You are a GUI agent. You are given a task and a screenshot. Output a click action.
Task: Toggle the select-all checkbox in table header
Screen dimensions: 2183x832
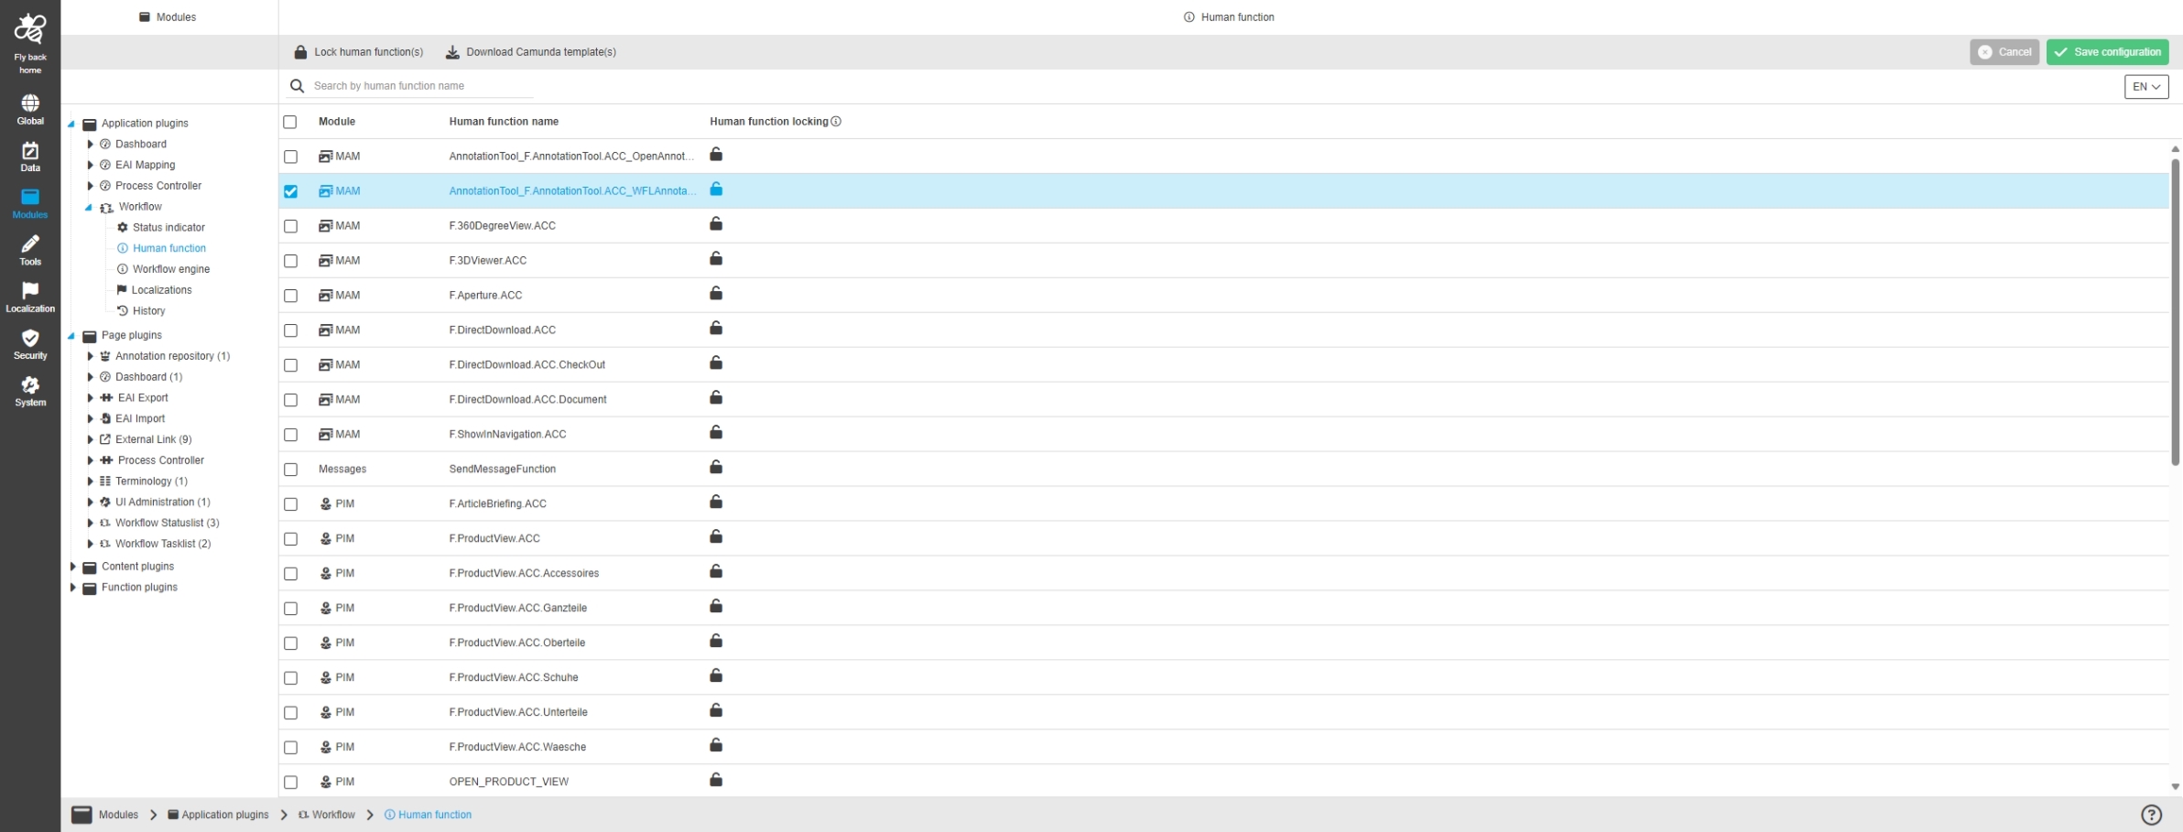(290, 122)
